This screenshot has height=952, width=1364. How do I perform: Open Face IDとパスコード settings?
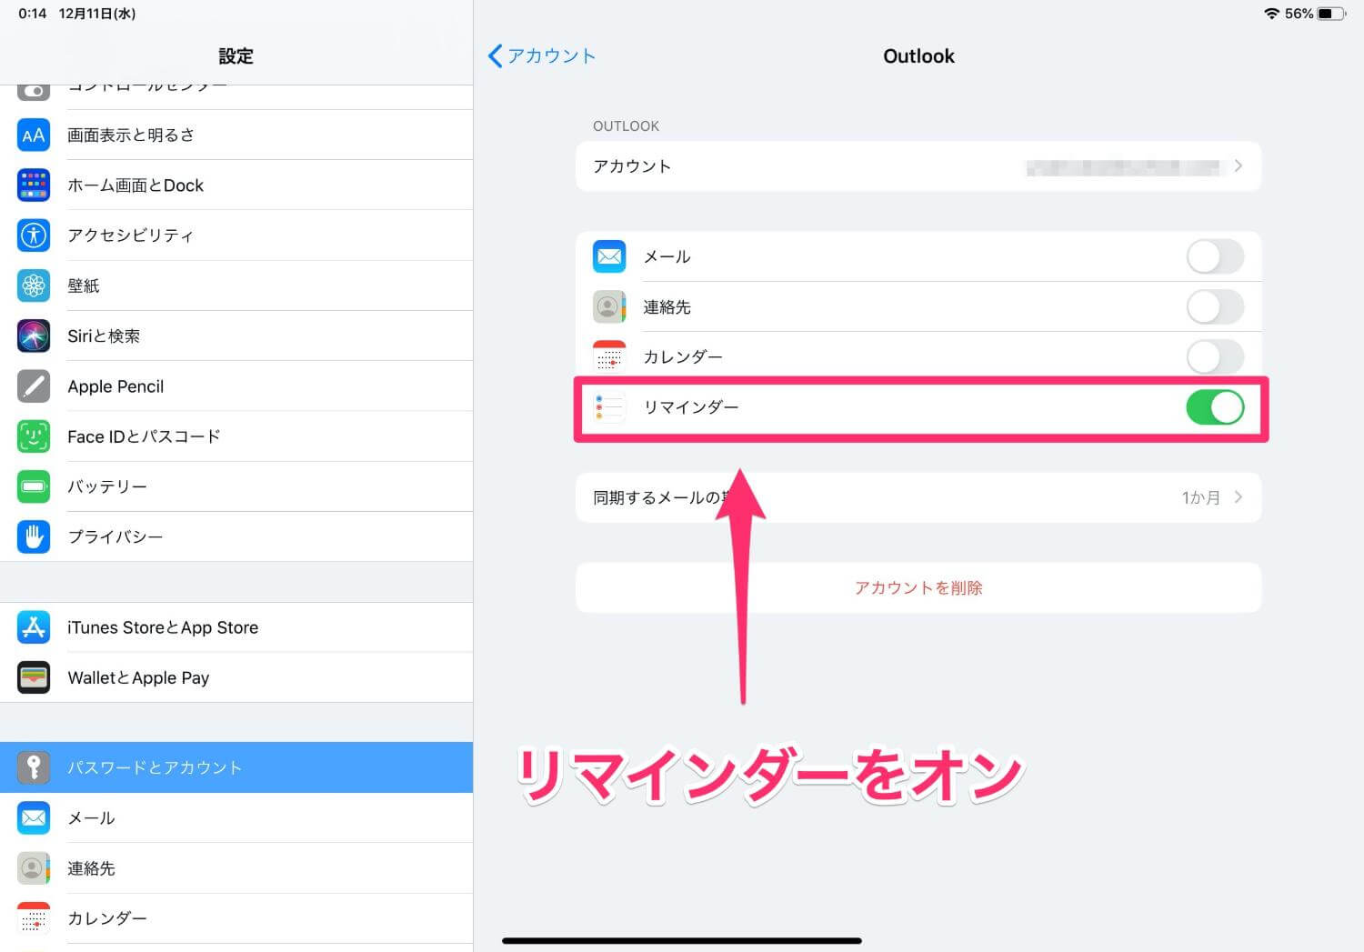pos(236,436)
